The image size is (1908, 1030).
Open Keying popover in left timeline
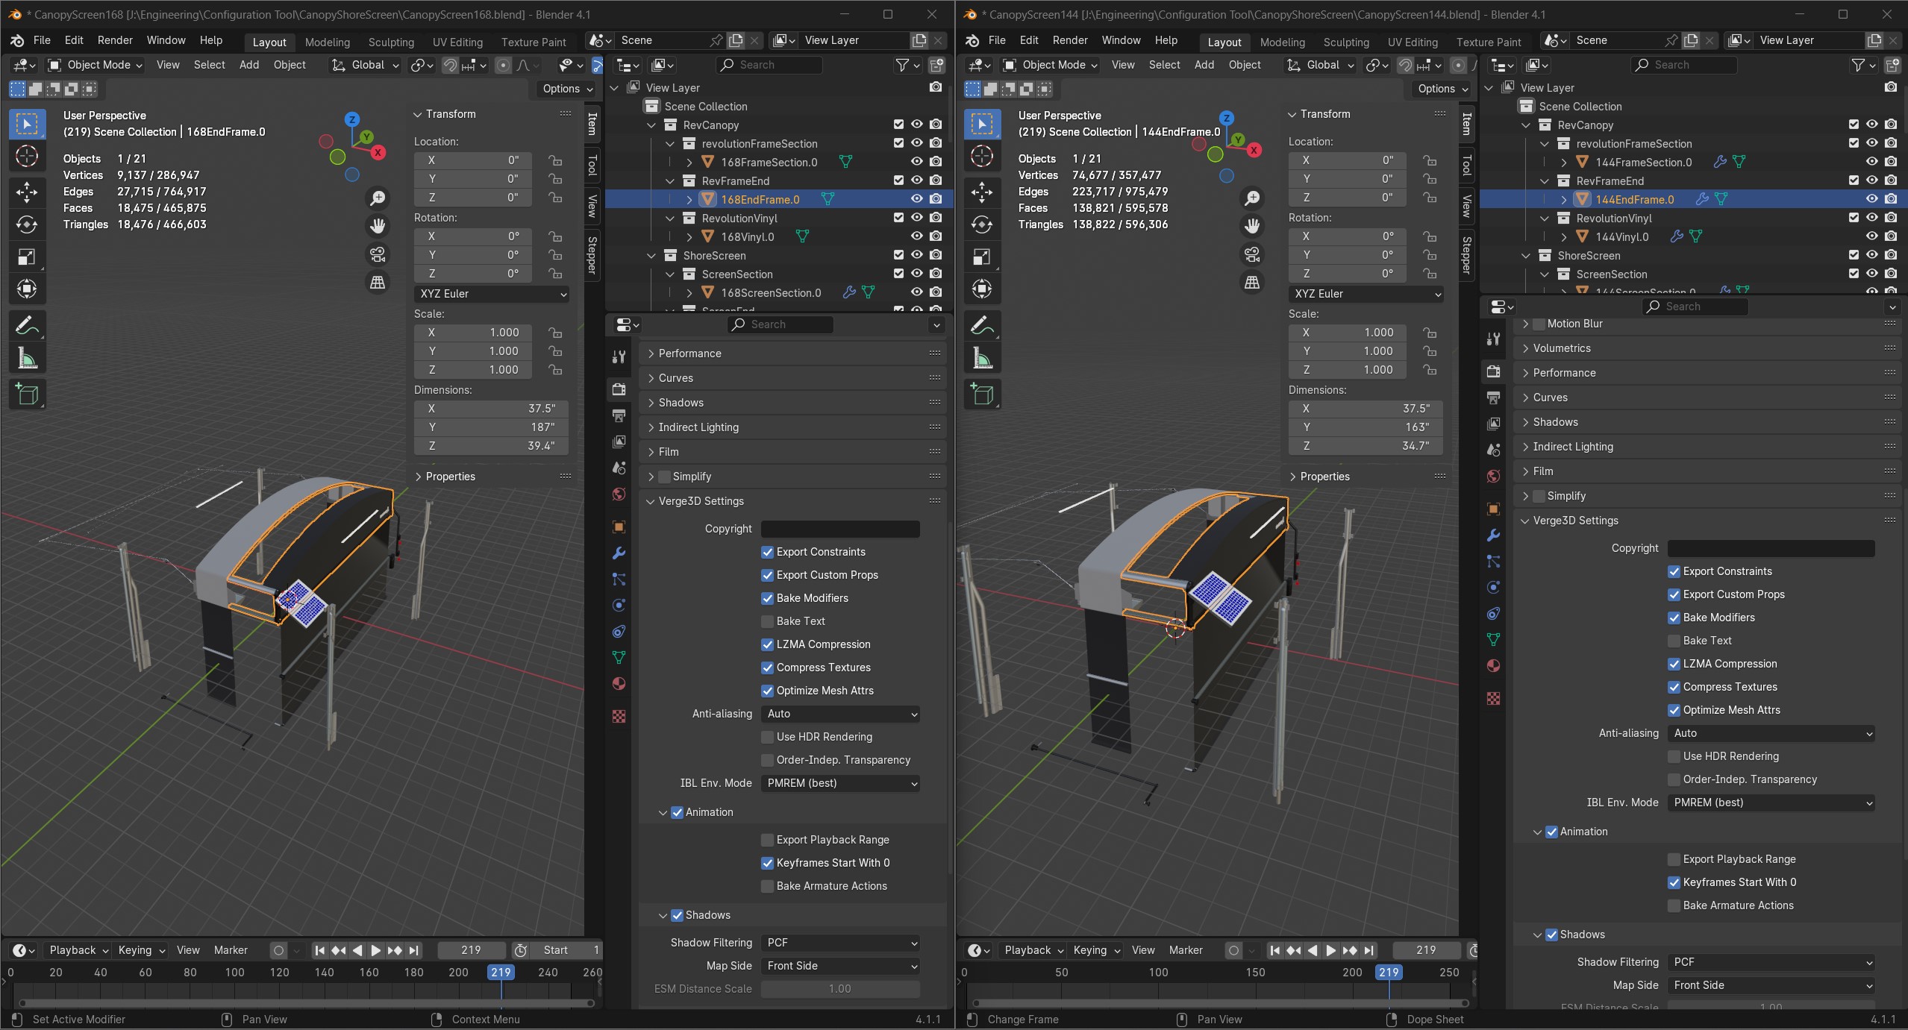point(141,950)
